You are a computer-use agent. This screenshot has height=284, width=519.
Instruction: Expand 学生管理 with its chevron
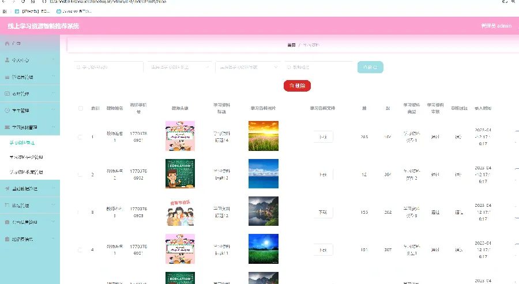(53, 111)
